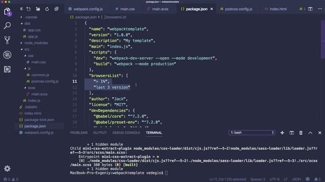This screenshot has height=182, width=325.
Task: Change encoding via UTF-8 status entry
Action: pos(274,179)
